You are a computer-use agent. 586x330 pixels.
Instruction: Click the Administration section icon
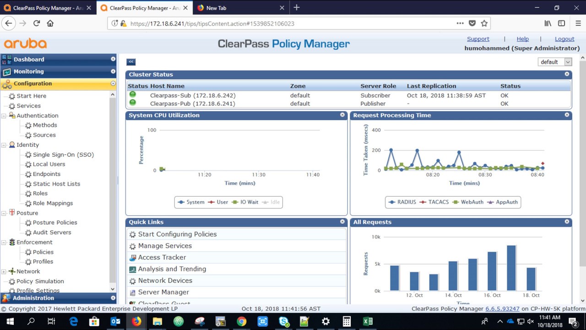6,298
